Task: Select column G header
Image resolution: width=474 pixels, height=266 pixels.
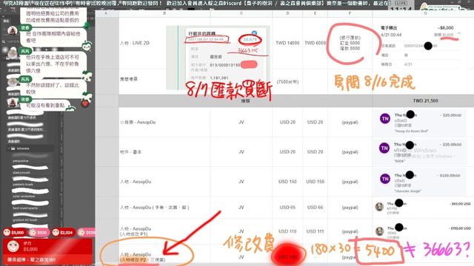Action: (425, 13)
